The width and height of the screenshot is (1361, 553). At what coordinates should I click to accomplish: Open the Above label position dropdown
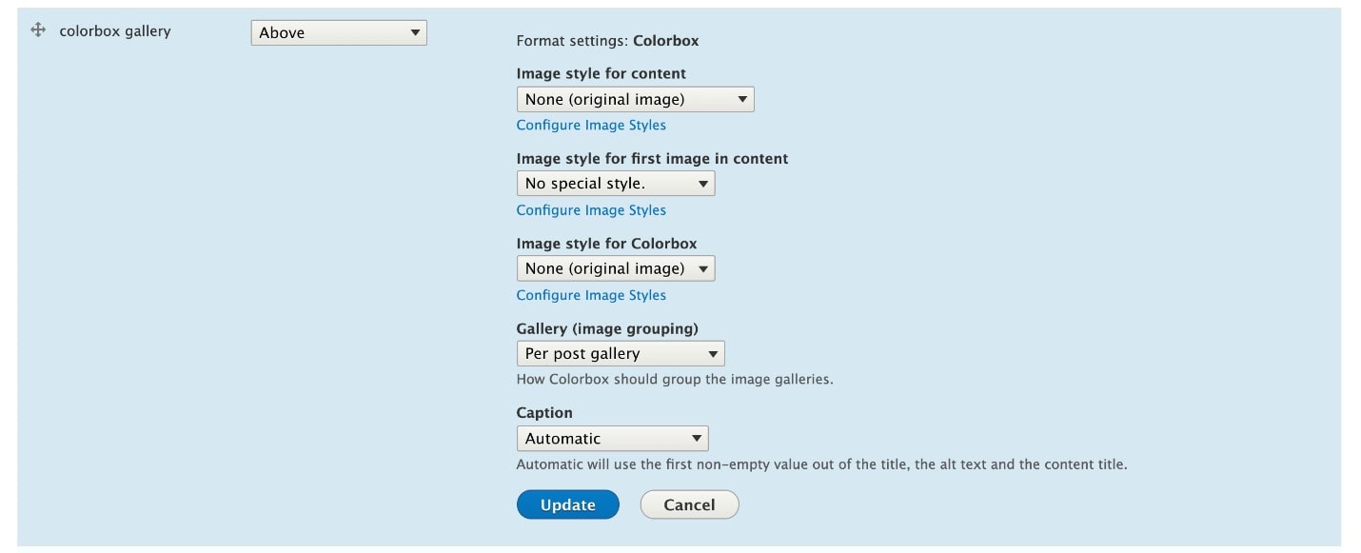click(x=338, y=31)
